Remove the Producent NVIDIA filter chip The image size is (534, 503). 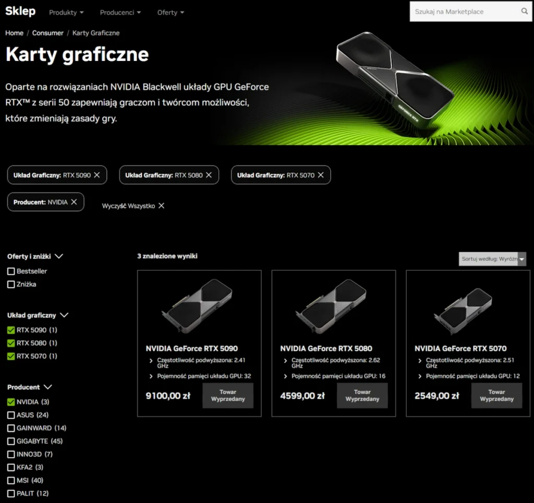[x=74, y=202]
